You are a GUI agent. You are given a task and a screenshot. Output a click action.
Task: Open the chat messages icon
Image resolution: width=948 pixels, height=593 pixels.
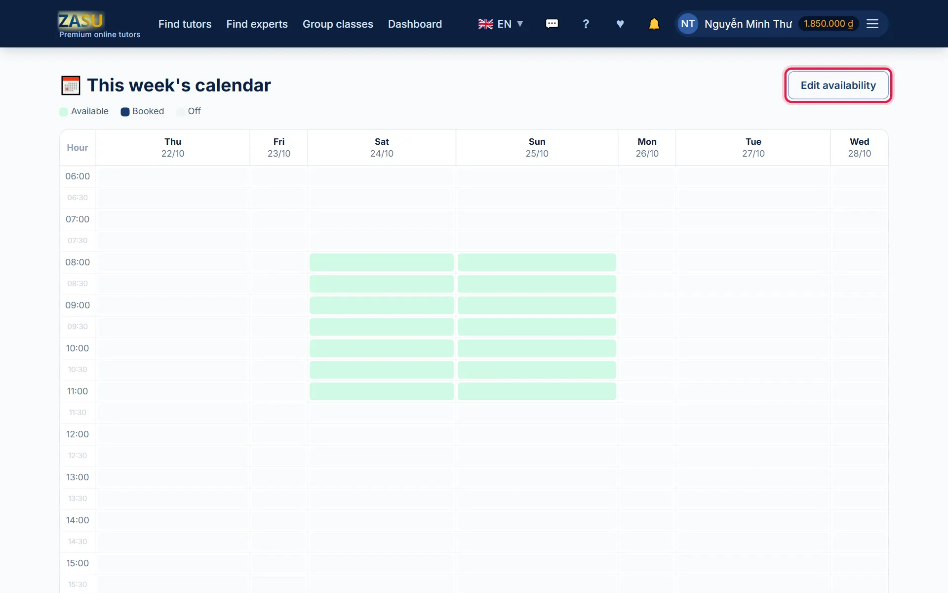552,24
